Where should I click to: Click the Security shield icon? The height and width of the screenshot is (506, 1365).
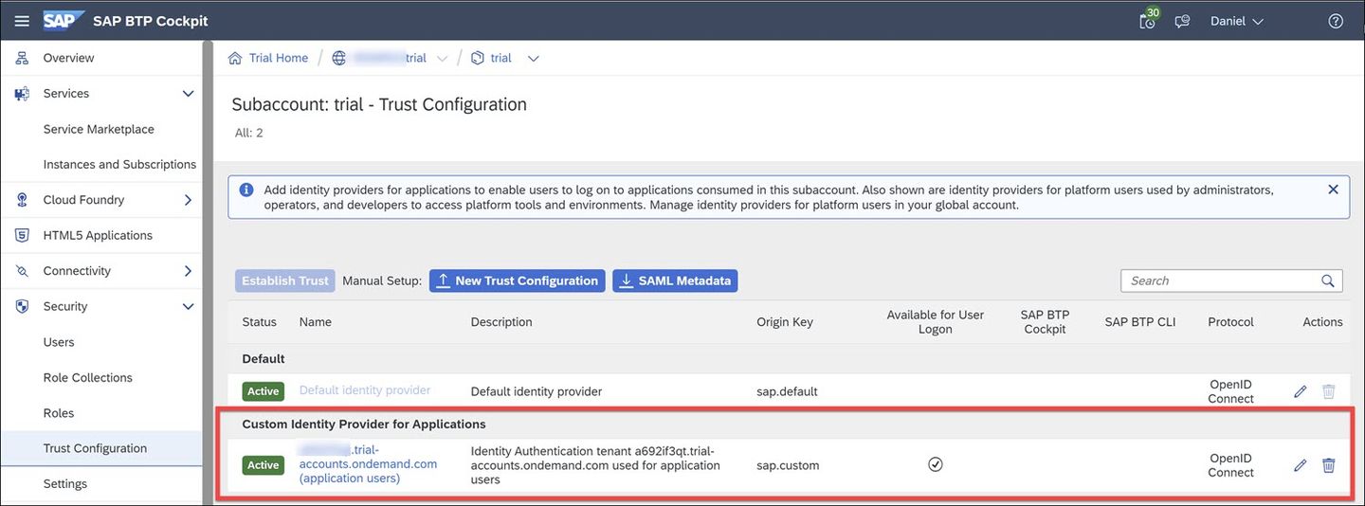[x=22, y=307]
